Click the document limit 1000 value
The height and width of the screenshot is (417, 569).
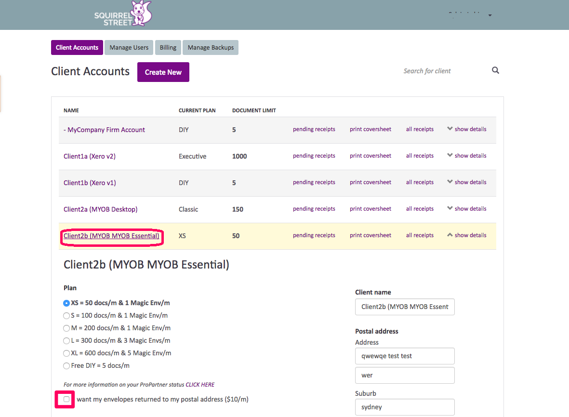tap(239, 156)
